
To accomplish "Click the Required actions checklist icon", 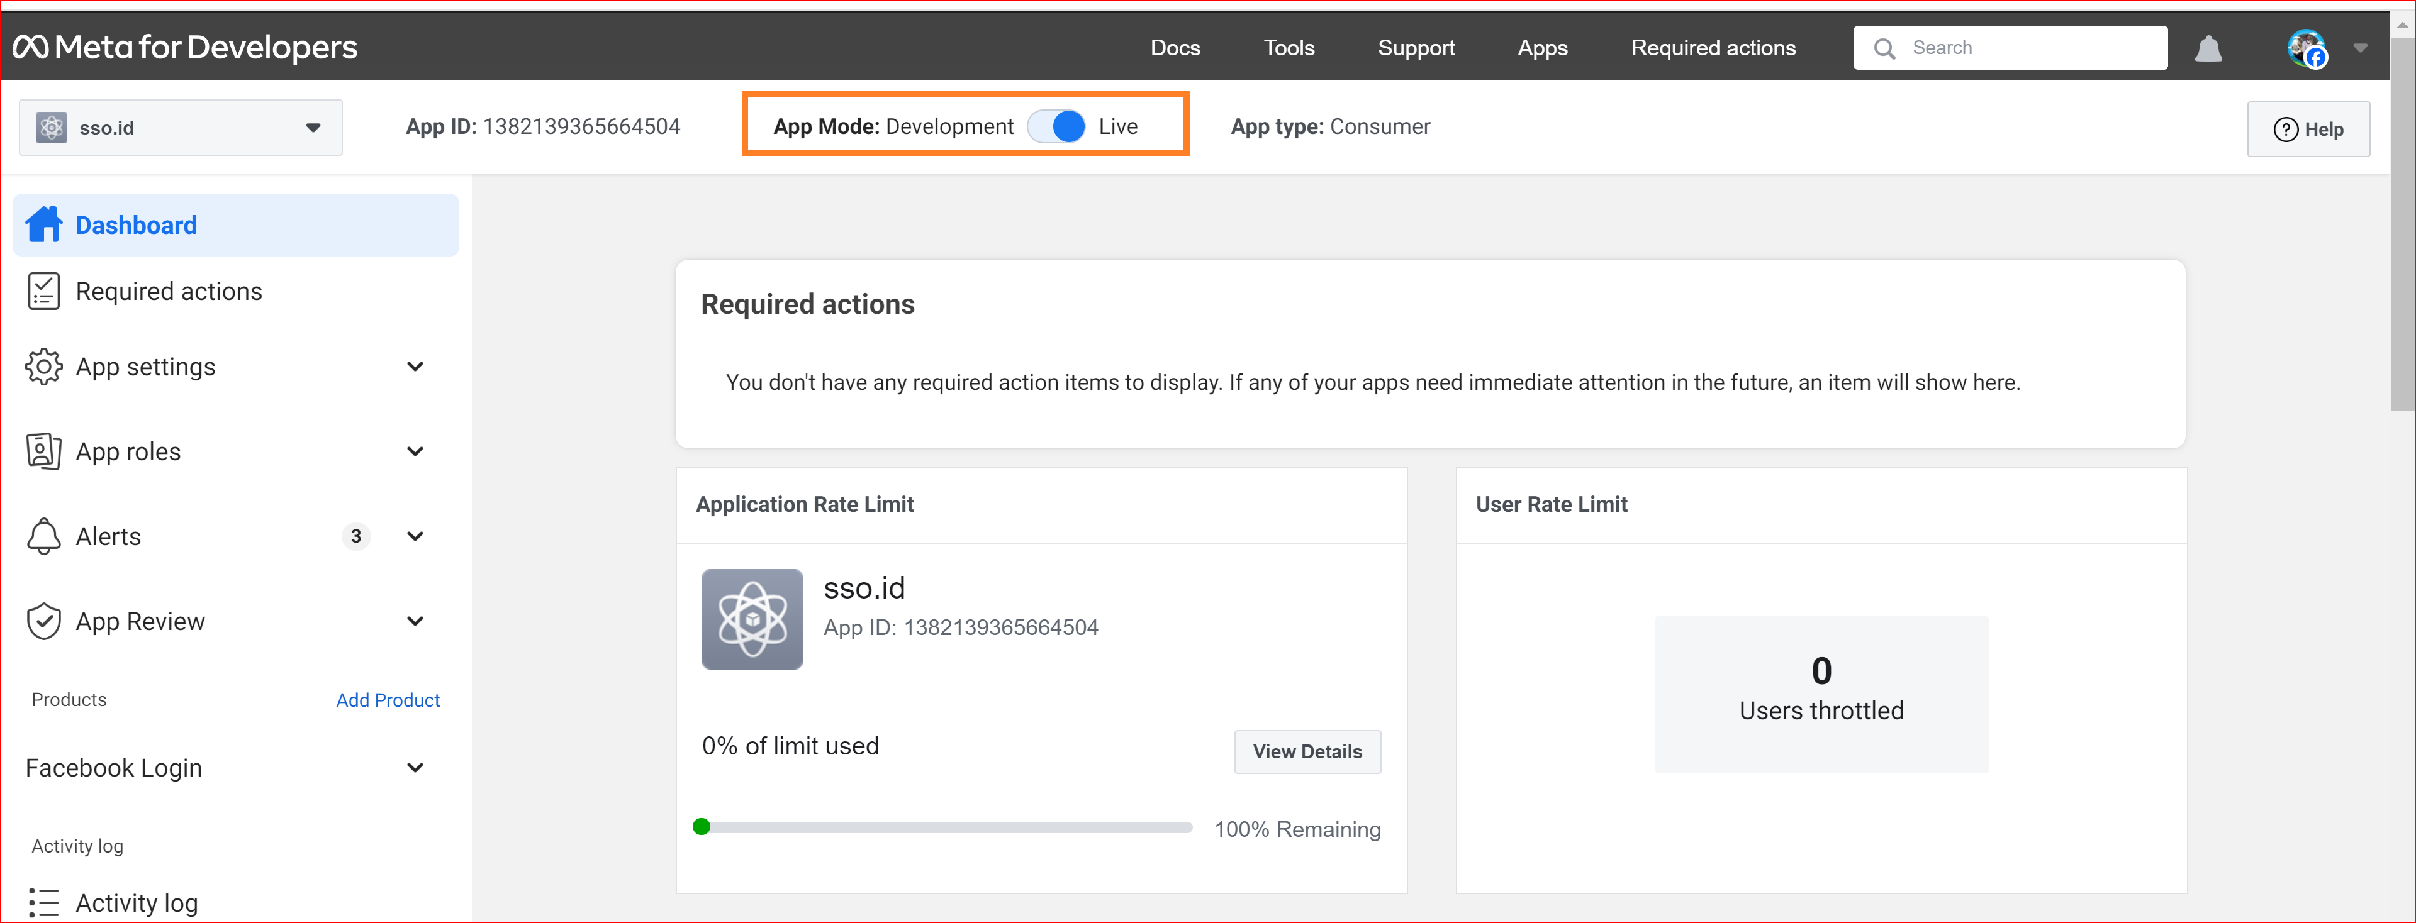I will click(x=43, y=292).
